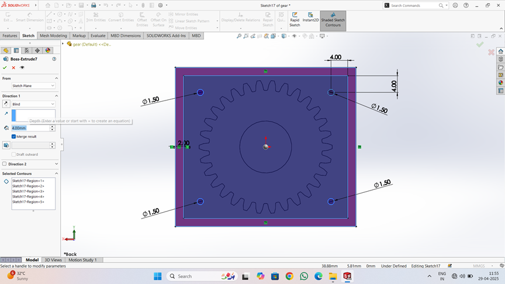Collapse the From section chevron

click(x=56, y=78)
